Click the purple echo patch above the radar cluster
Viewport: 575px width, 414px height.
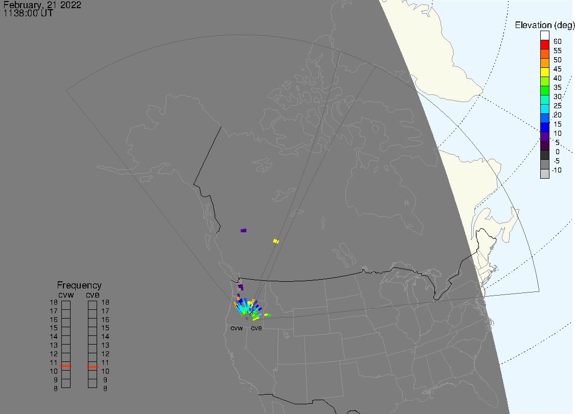(x=241, y=287)
